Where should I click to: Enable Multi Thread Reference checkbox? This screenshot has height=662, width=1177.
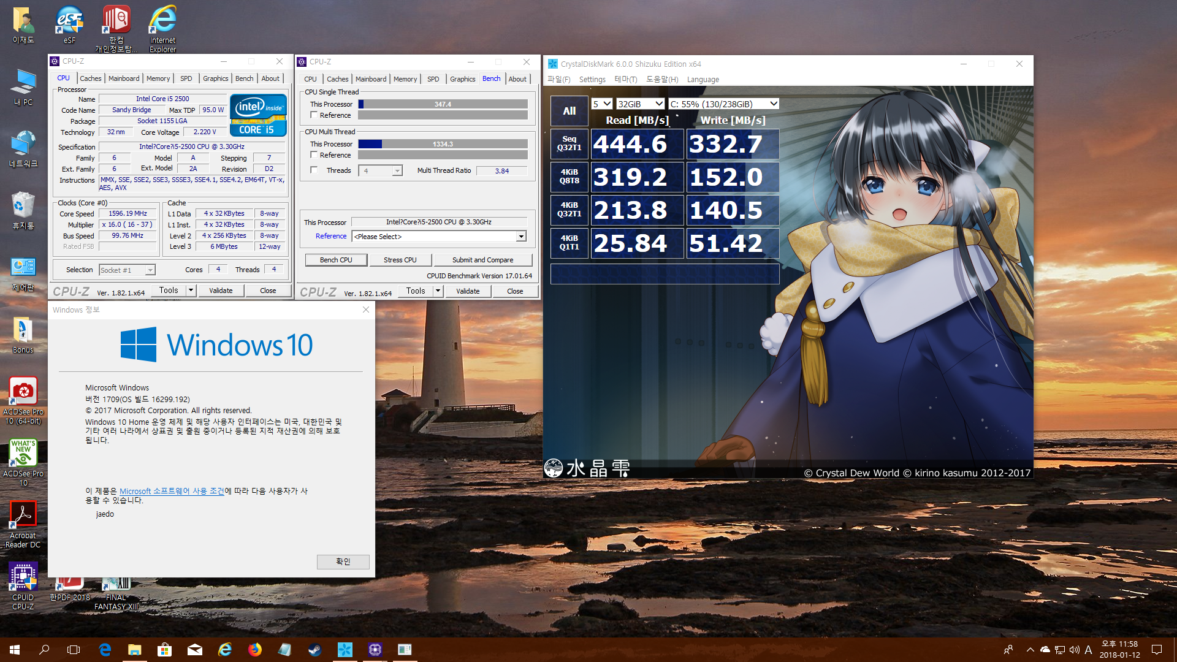point(314,155)
